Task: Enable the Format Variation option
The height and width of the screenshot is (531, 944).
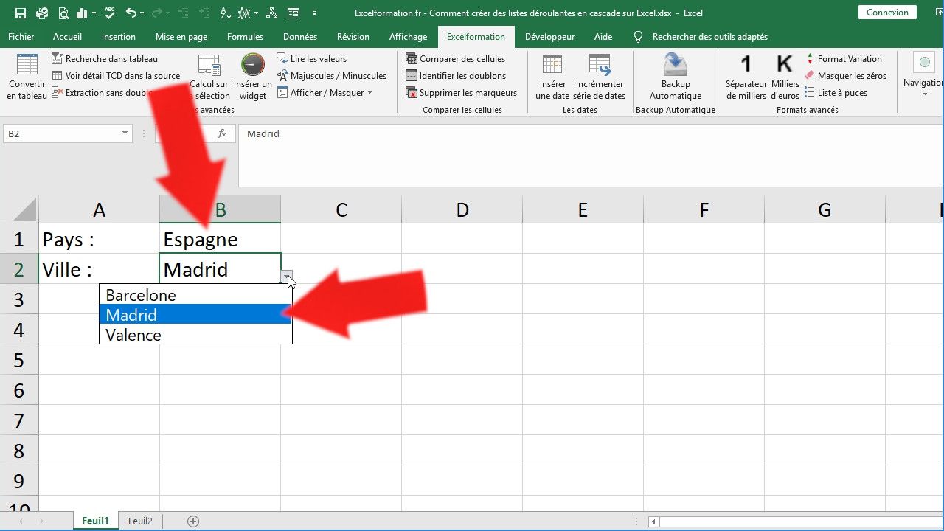Action: pos(848,59)
